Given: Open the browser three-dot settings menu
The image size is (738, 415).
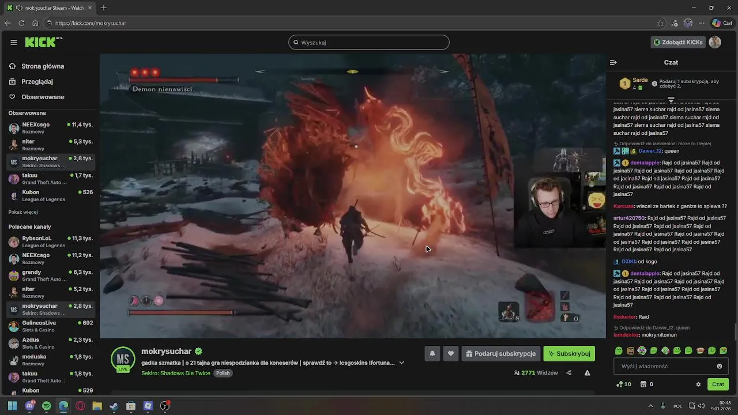Looking at the screenshot, I should (x=702, y=23).
